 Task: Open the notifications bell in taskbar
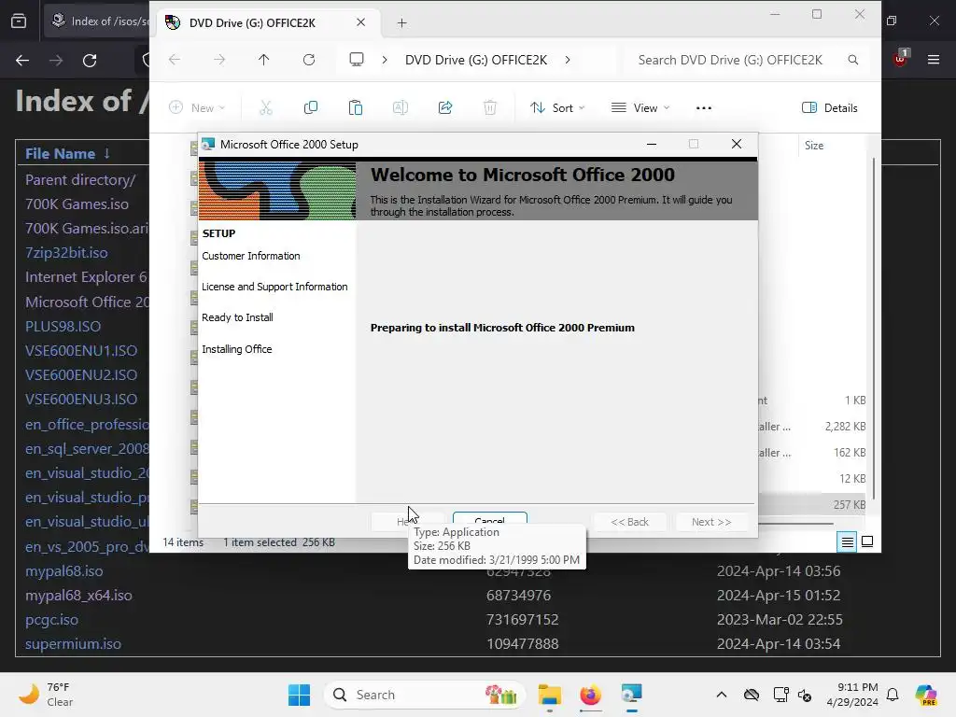[893, 695]
